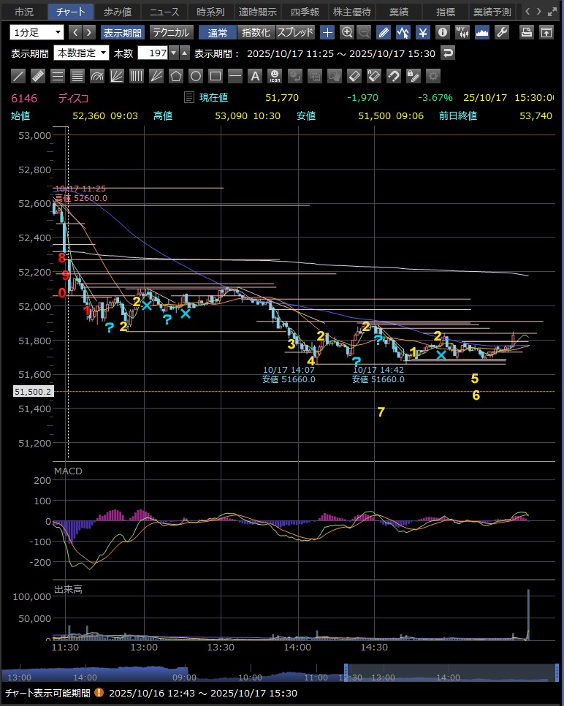Image resolution: width=564 pixels, height=706 pixels.
Task: Decrease bar count with down arrow
Action: [173, 53]
